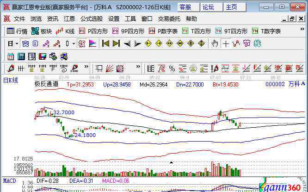This screenshot has height=192, width=308.
Task: Expand the top toolbar overflow chevron
Action: (302, 29)
